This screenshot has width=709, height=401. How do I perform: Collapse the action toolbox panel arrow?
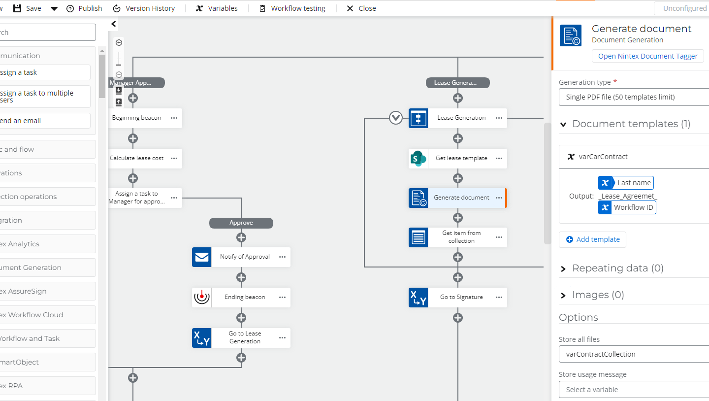(114, 24)
